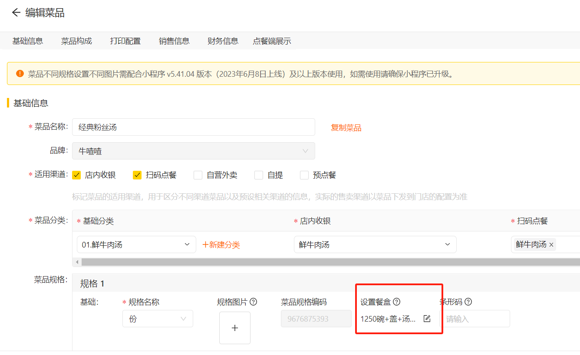Switch to the 菜品构成 tab
This screenshot has width=580, height=355.
click(76, 41)
